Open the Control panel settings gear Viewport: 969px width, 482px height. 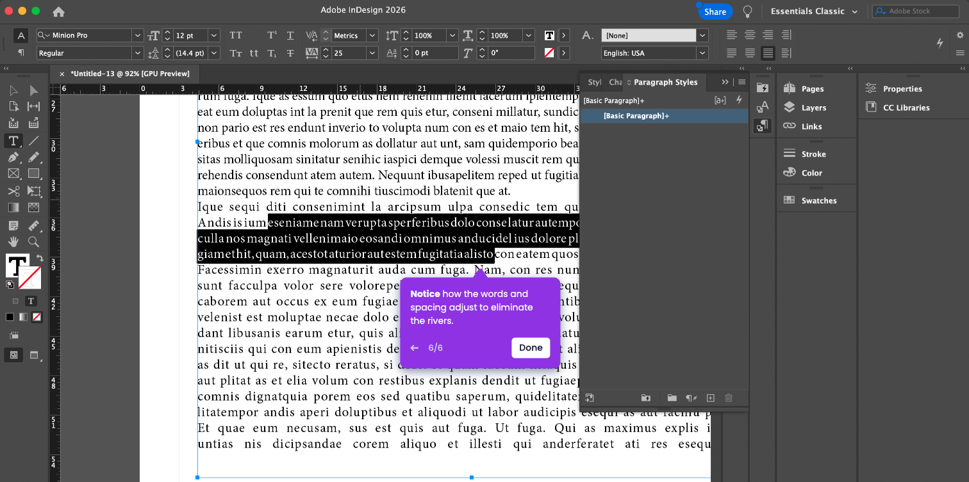(960, 35)
